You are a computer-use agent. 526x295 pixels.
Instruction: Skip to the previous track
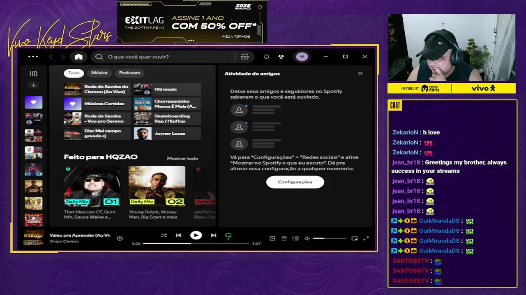pos(178,235)
